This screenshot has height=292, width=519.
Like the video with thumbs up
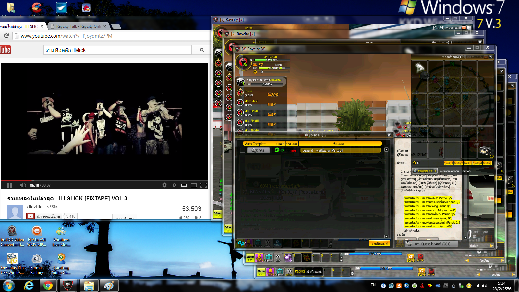[184, 217]
